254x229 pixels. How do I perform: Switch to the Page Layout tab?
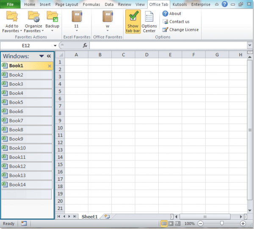tap(66, 5)
